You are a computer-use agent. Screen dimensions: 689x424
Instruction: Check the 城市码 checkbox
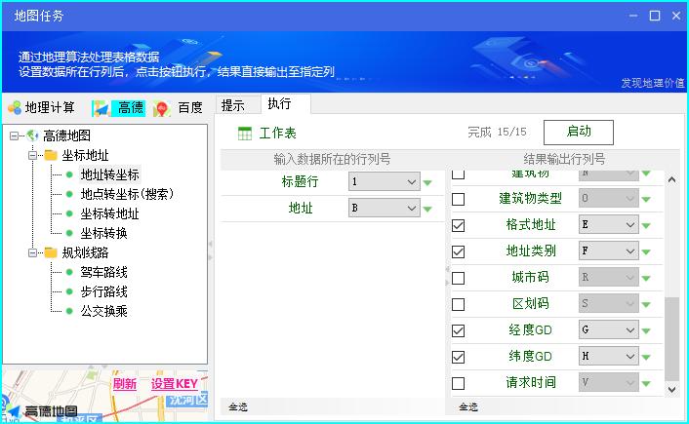pos(458,278)
